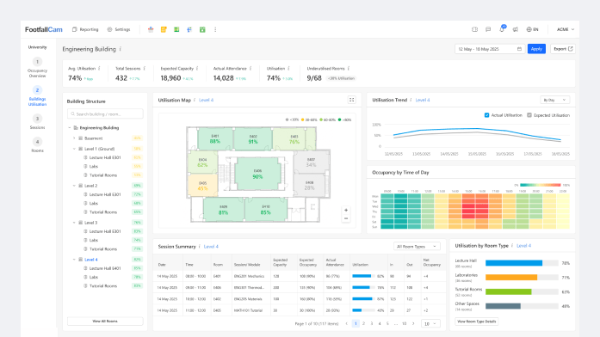Go to page 3 of sessions
This screenshot has width=600, height=337.
372,323
